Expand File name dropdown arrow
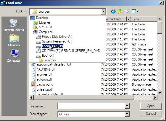The width and height of the screenshot is (166, 121). (x=127, y=106)
